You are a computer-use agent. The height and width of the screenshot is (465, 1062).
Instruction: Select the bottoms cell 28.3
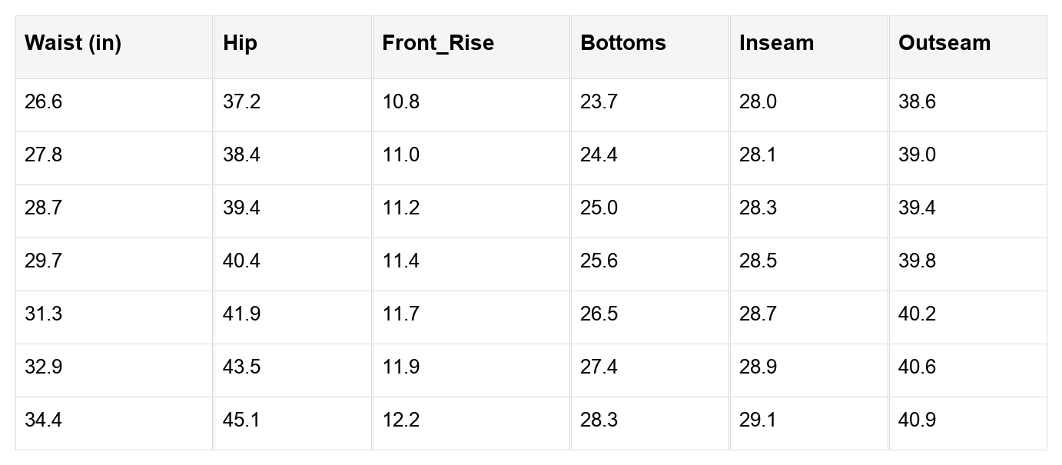pyautogui.click(x=599, y=420)
